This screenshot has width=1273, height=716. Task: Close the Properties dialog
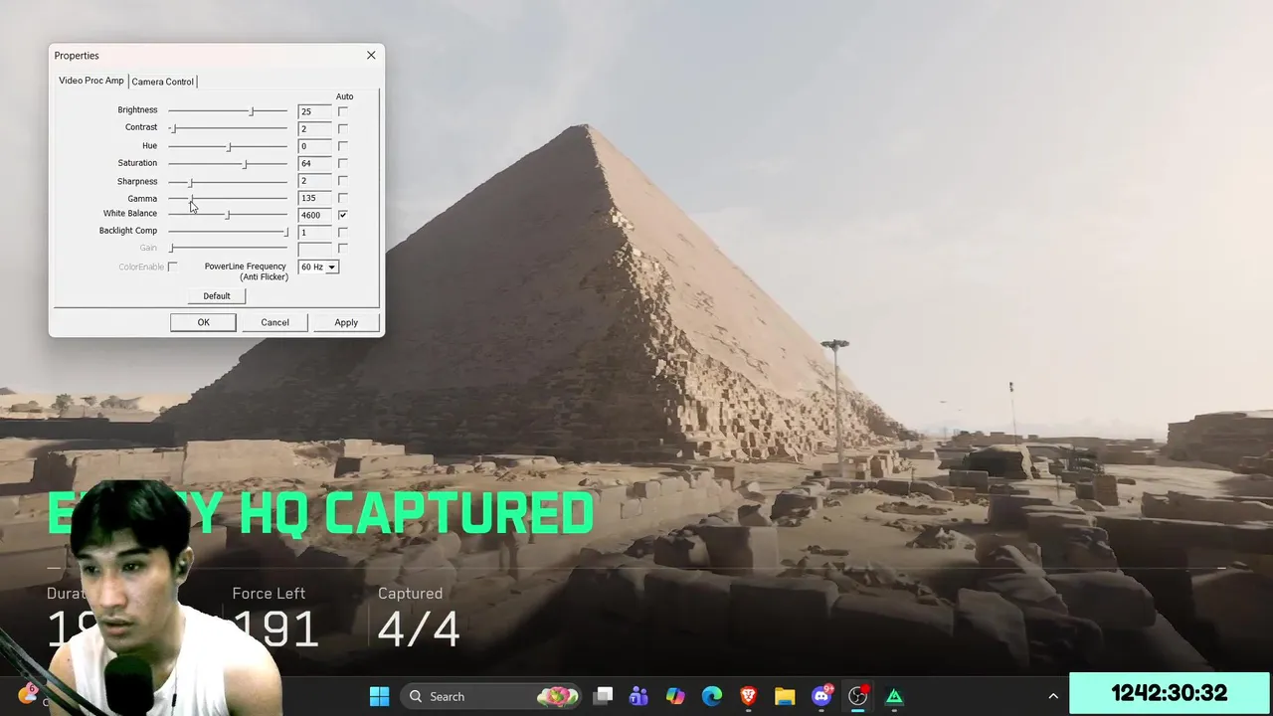[x=371, y=56]
